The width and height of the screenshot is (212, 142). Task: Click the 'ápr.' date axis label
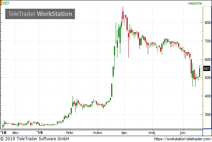[124, 133]
